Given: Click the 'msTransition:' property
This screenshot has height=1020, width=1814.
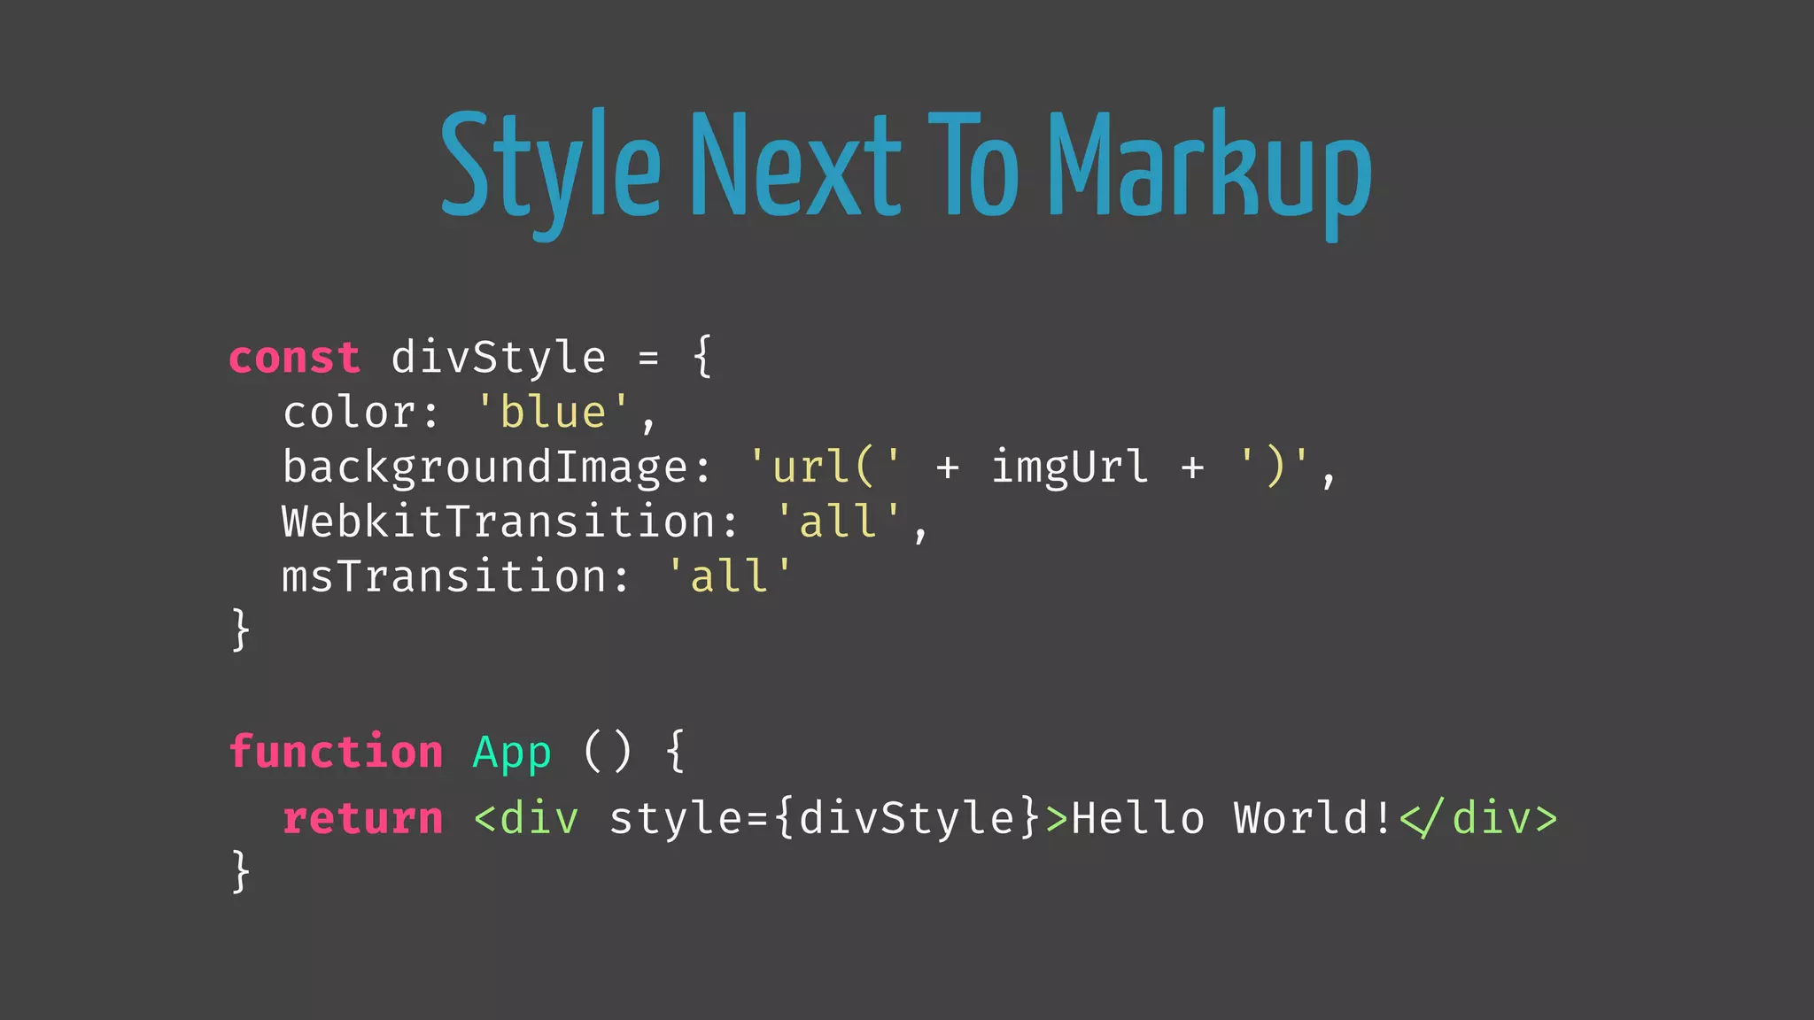Looking at the screenshot, I should tap(455, 576).
